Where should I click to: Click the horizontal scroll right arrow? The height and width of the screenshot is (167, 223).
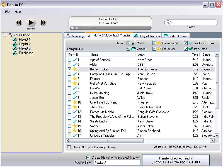pos(212,141)
